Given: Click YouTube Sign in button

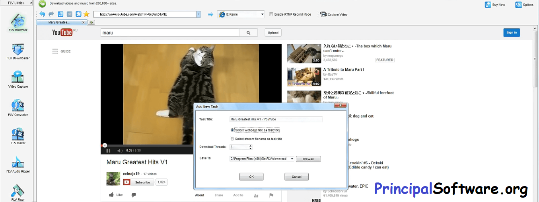Looking at the screenshot, I should tap(512, 33).
